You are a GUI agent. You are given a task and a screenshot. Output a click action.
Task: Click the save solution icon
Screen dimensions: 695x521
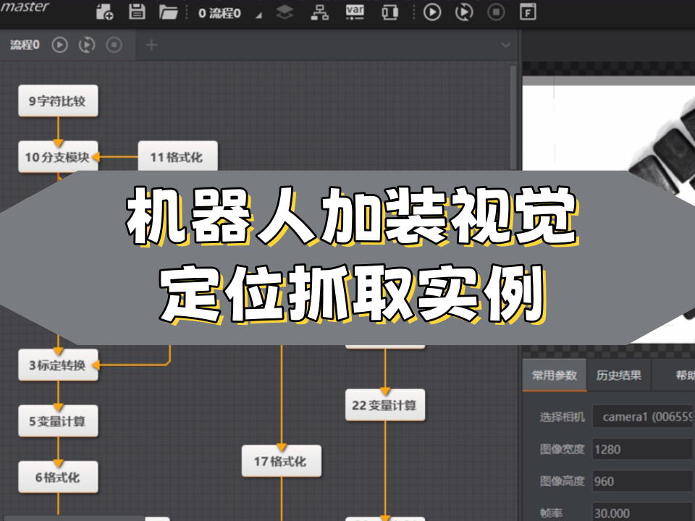(x=136, y=12)
